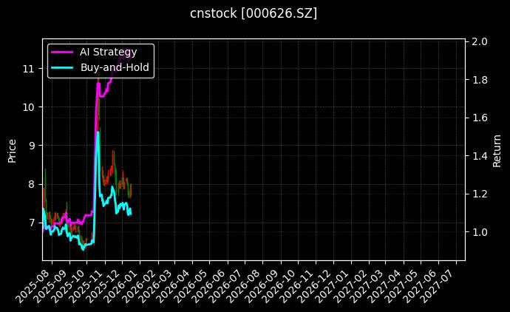
Task: Click the peak of the cyan Buy-and-Hold line
Action: pos(98,132)
